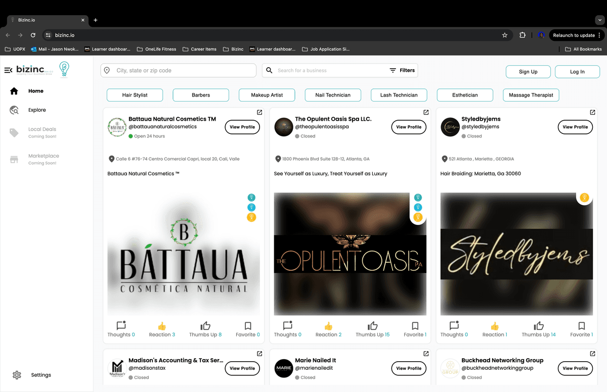Collapse the sidebar using the menu icon
Viewport: 607px width, 392px height.
[8, 70]
